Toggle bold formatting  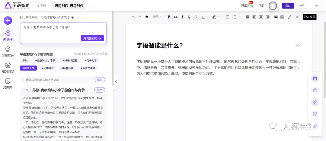tap(169, 17)
